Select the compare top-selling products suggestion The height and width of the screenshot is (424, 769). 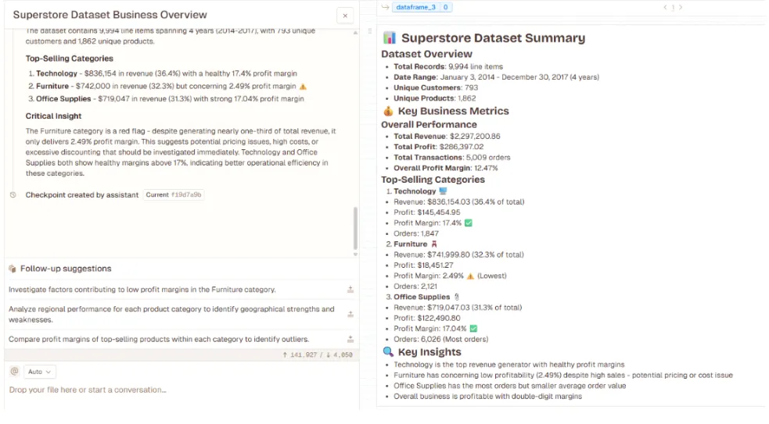click(159, 340)
